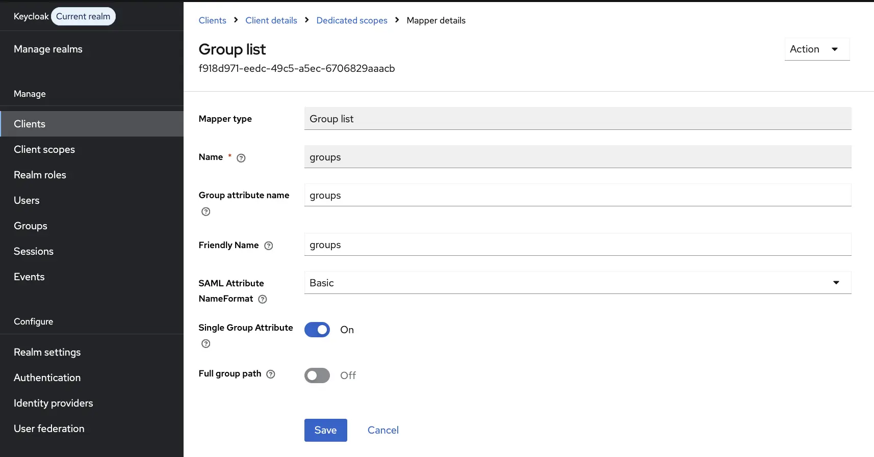Expand the SAML Attribute NameFormat dropdown
This screenshot has height=457, width=874.
click(x=578, y=283)
